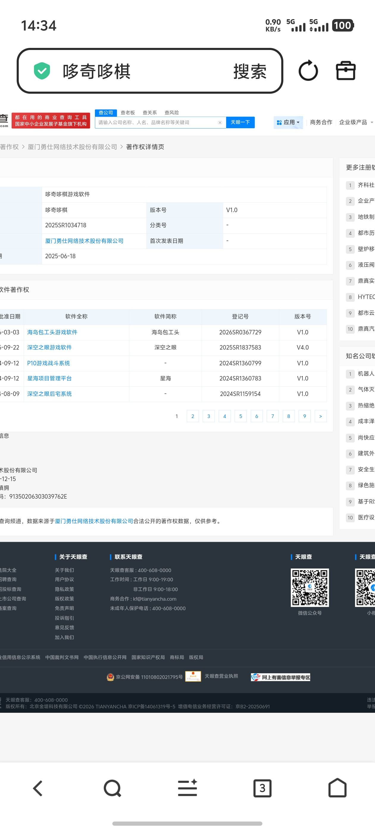Tap the browser refresh icon
The height and width of the screenshot is (833, 375).
click(x=308, y=71)
